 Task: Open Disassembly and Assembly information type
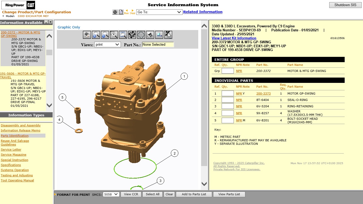point(21,125)
